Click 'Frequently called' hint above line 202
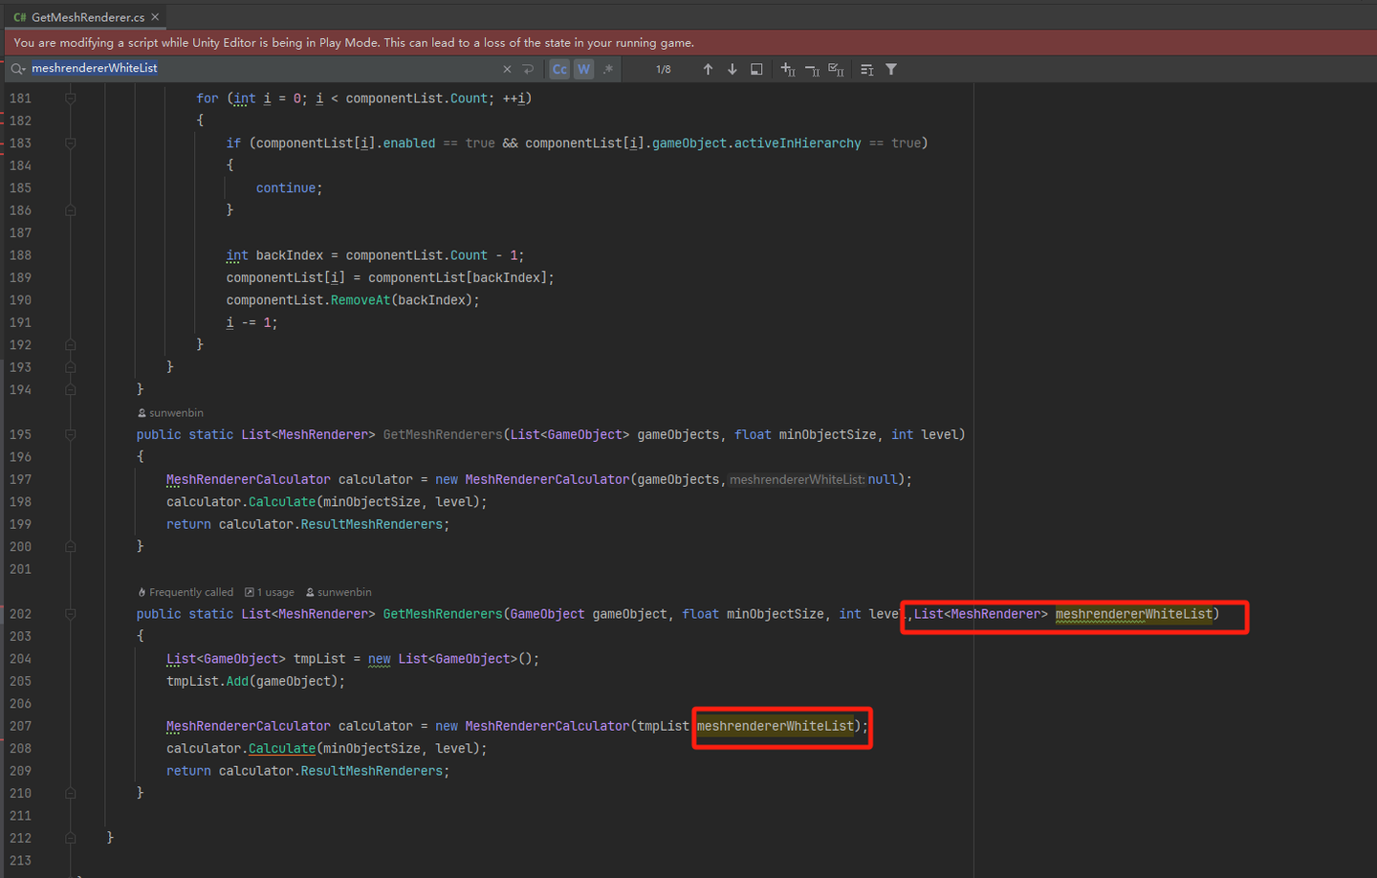The width and height of the screenshot is (1377, 878). tap(190, 592)
